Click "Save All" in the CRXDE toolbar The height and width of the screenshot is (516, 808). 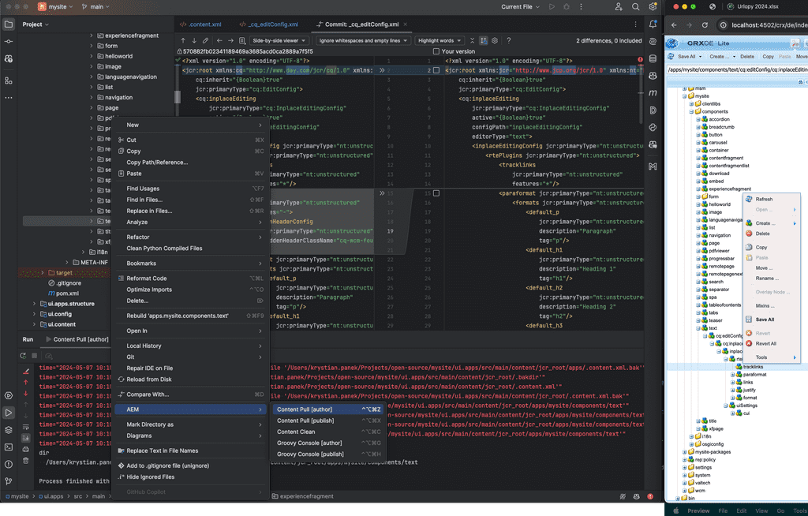[x=688, y=56]
